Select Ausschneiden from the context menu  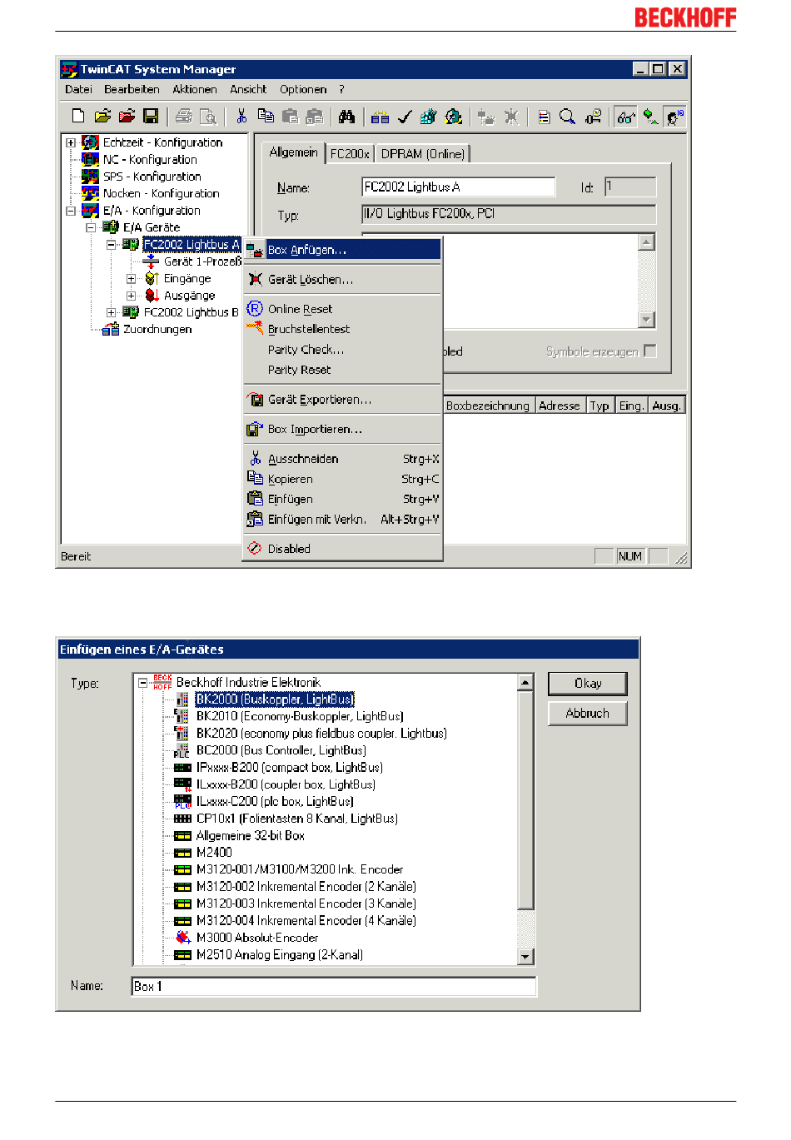point(342,459)
